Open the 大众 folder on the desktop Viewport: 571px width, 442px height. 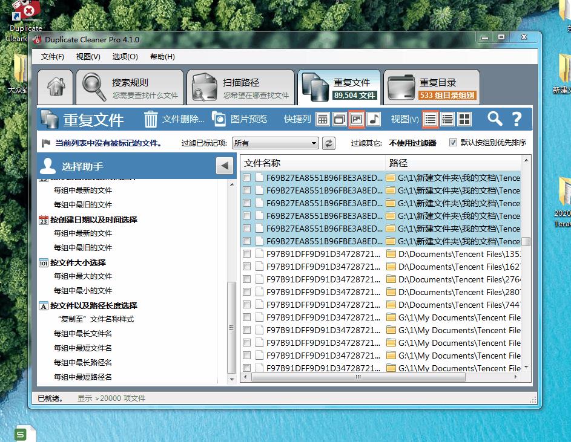pyautogui.click(x=18, y=74)
